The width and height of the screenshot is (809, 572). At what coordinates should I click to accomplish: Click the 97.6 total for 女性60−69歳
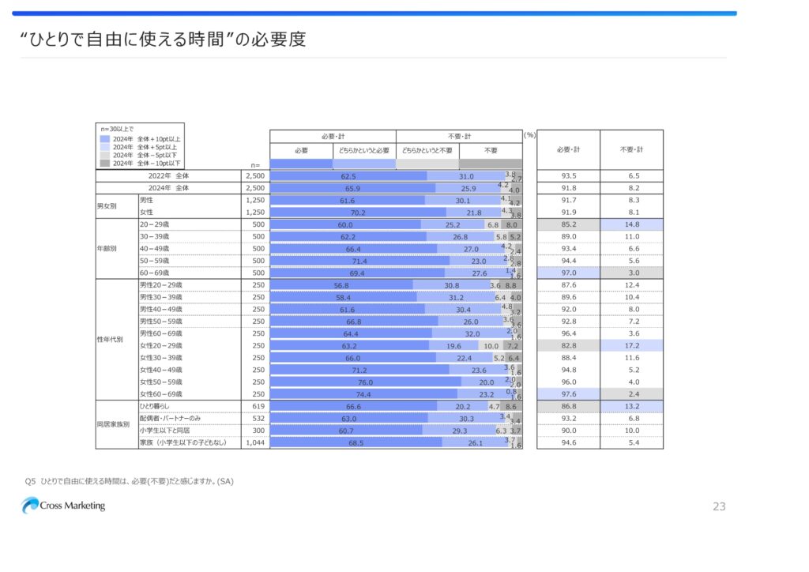click(569, 394)
